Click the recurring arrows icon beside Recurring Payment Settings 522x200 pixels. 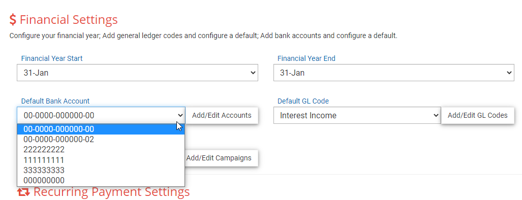click(x=24, y=192)
